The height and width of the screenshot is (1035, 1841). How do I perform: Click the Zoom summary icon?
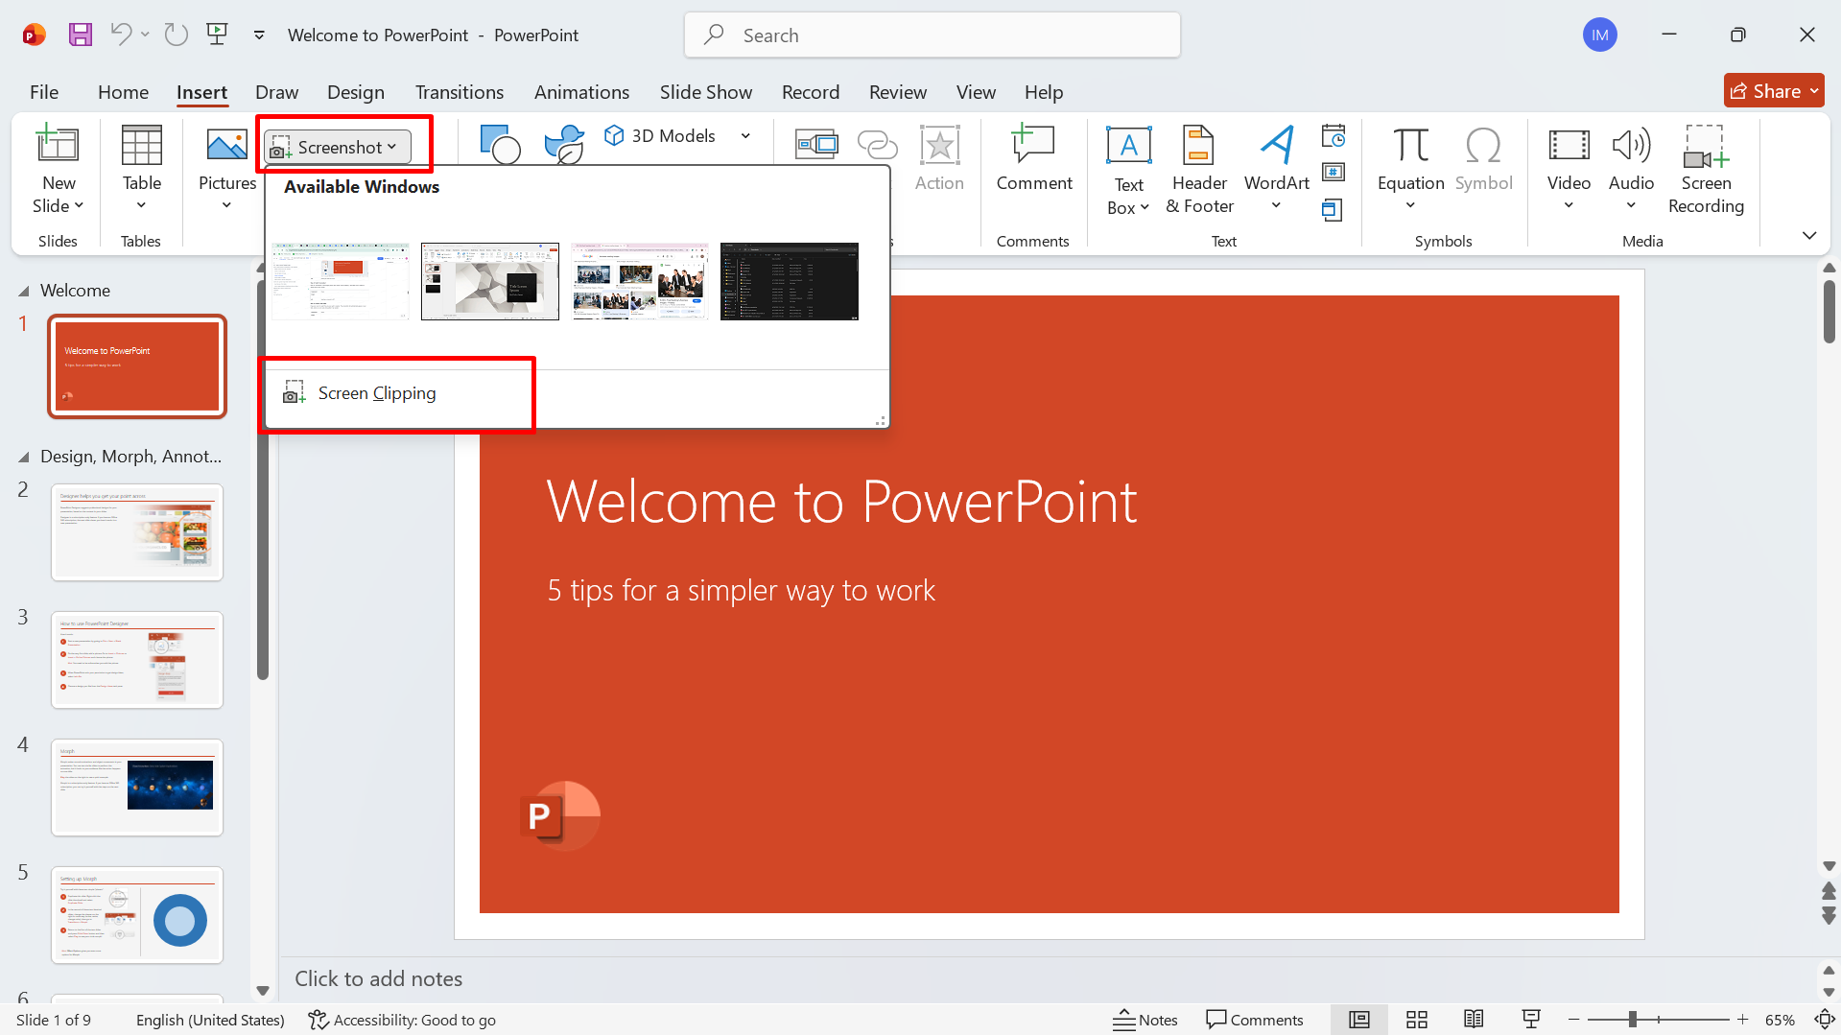point(816,145)
